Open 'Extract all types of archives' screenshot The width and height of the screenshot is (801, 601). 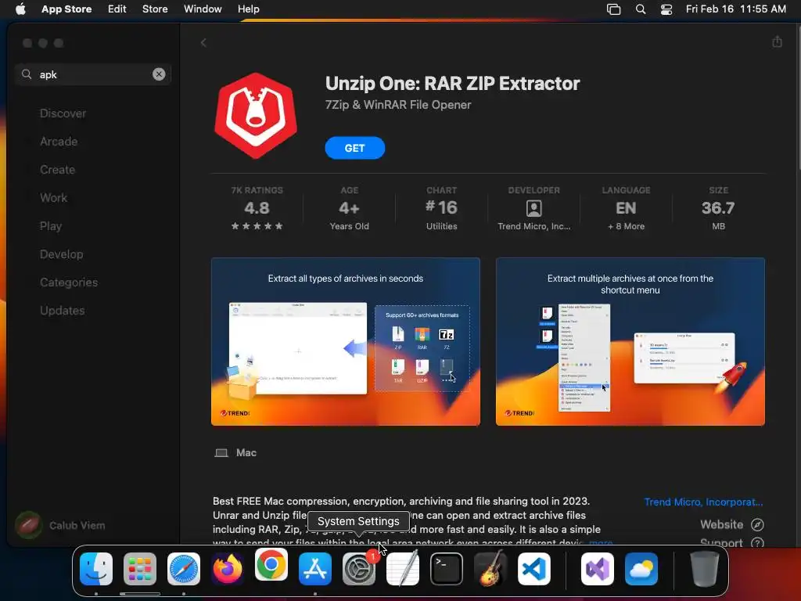click(345, 341)
